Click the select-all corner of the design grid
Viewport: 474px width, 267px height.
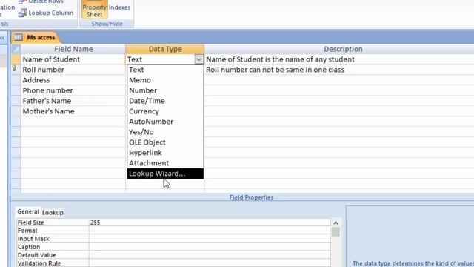(x=16, y=49)
